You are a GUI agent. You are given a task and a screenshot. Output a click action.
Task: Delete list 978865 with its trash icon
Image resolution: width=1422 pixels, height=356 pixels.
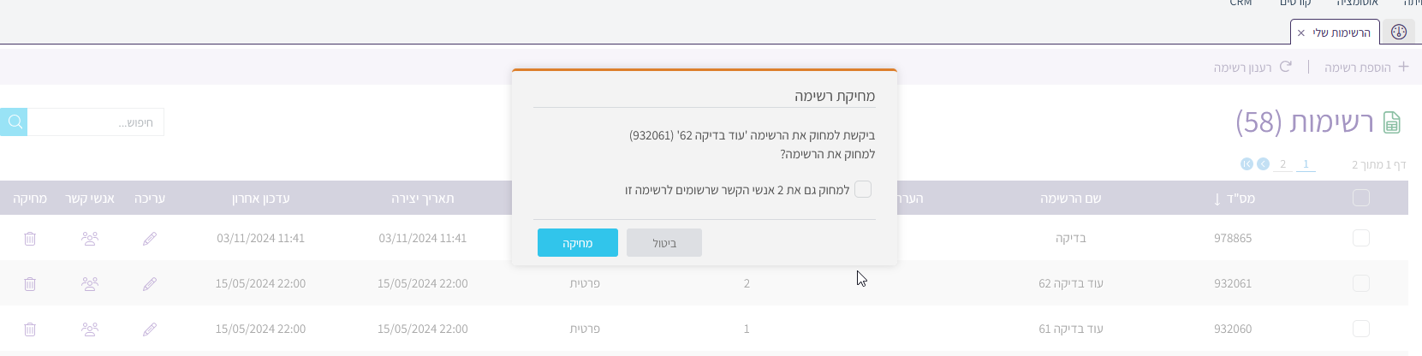click(30, 239)
